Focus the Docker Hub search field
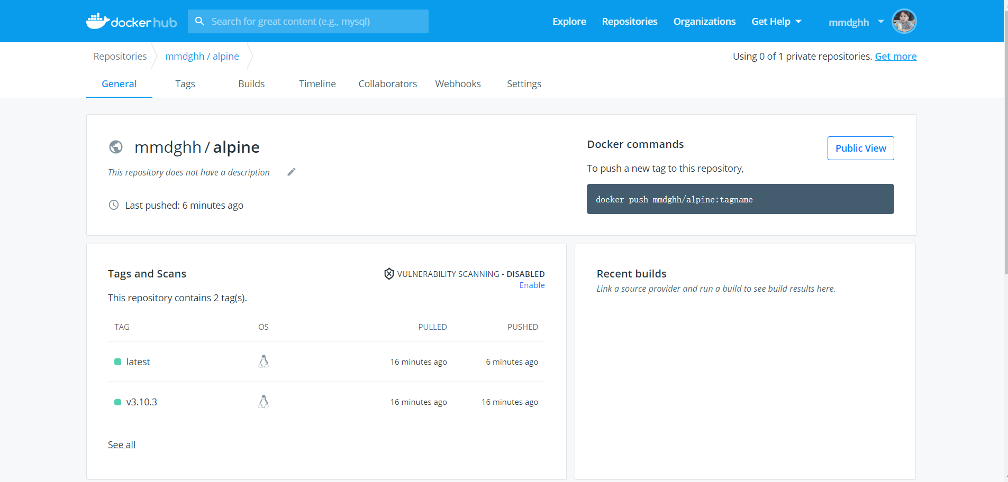Viewport: 1008px width, 482px height. point(308,22)
